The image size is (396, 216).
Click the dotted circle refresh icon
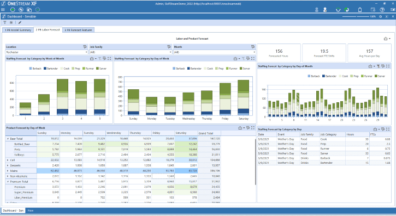[x=338, y=10]
